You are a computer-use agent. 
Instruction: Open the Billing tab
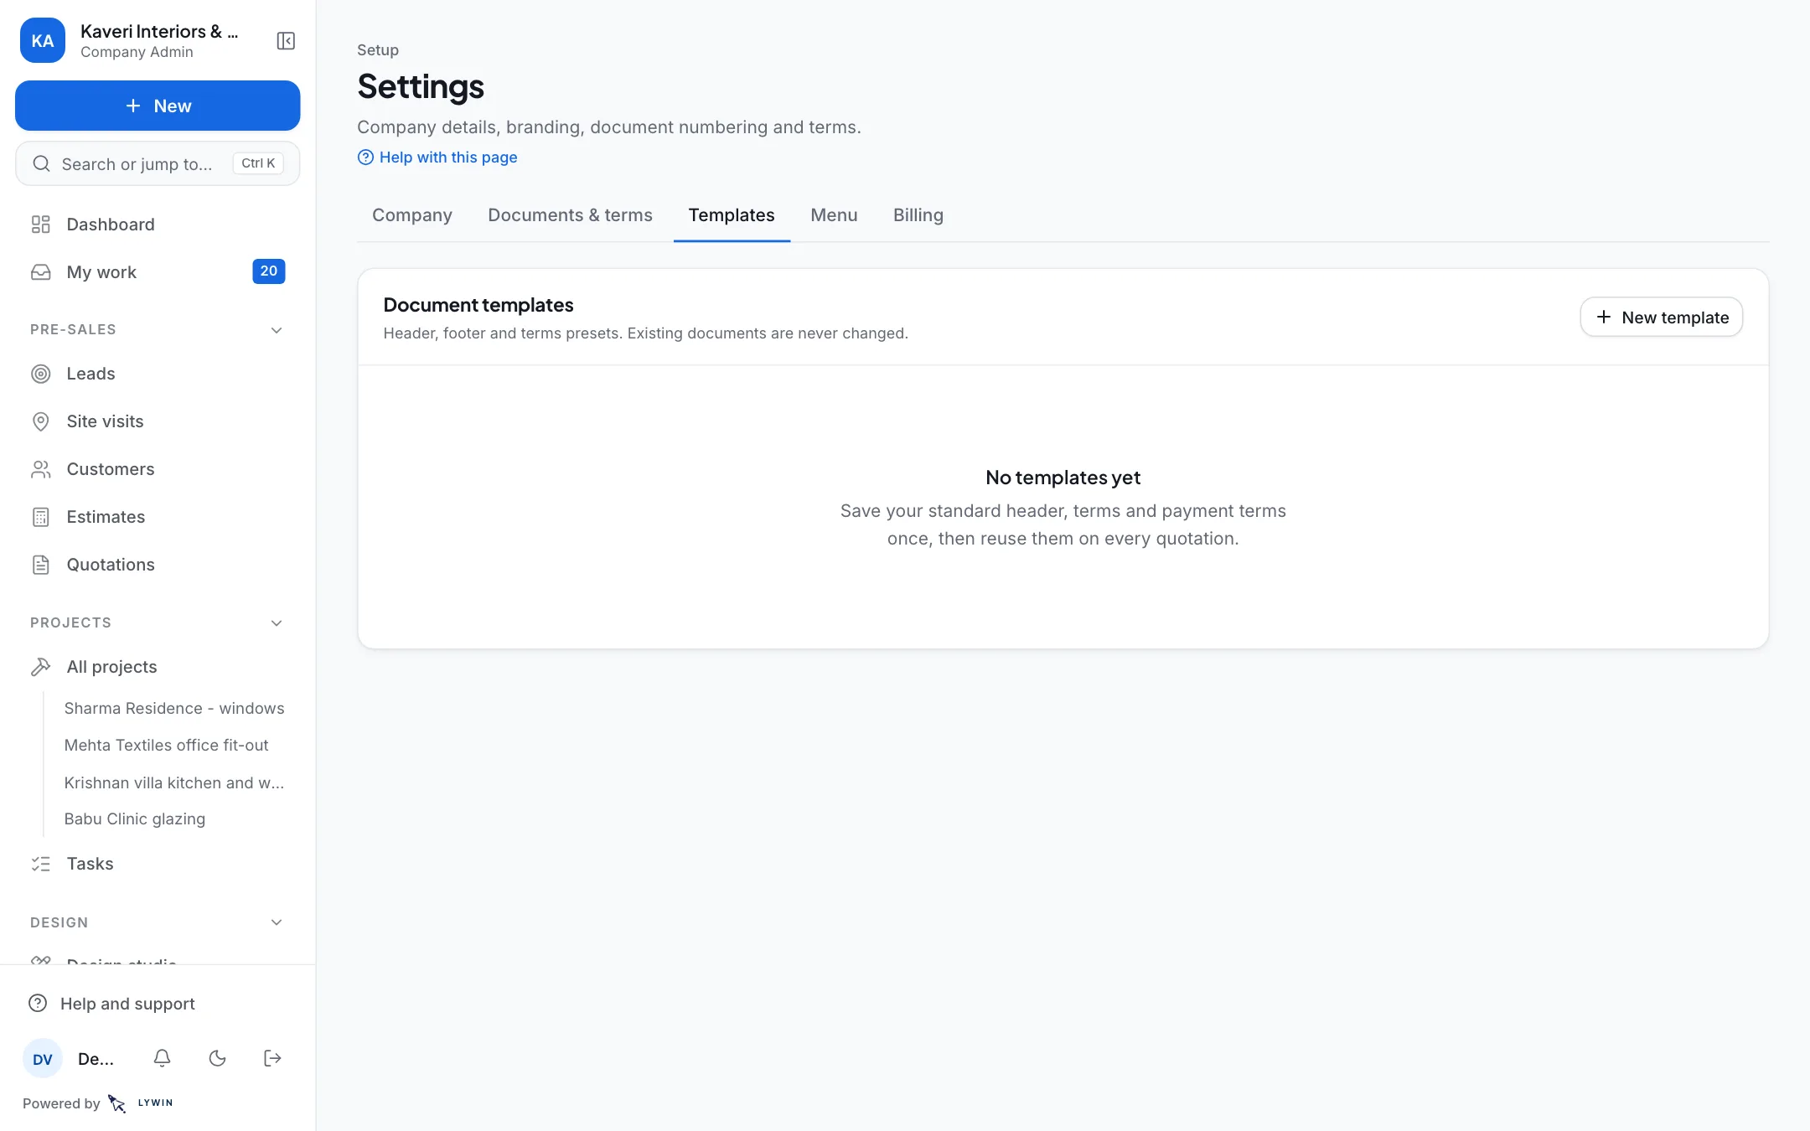click(x=918, y=215)
